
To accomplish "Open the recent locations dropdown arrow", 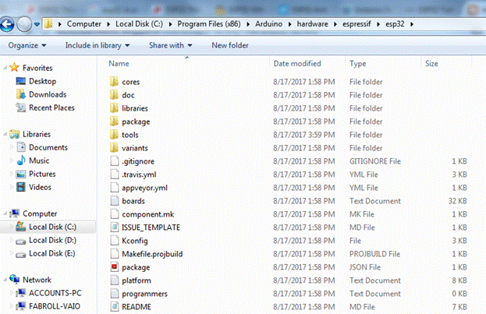I will 37,24.
